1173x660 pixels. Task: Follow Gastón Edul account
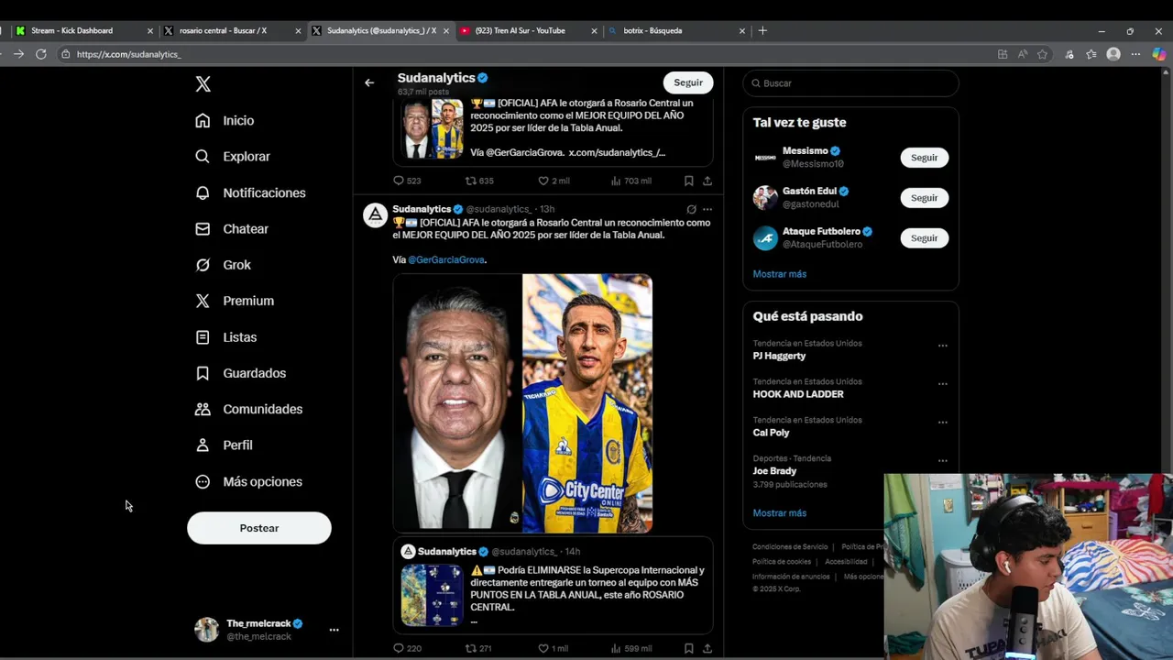(x=924, y=198)
